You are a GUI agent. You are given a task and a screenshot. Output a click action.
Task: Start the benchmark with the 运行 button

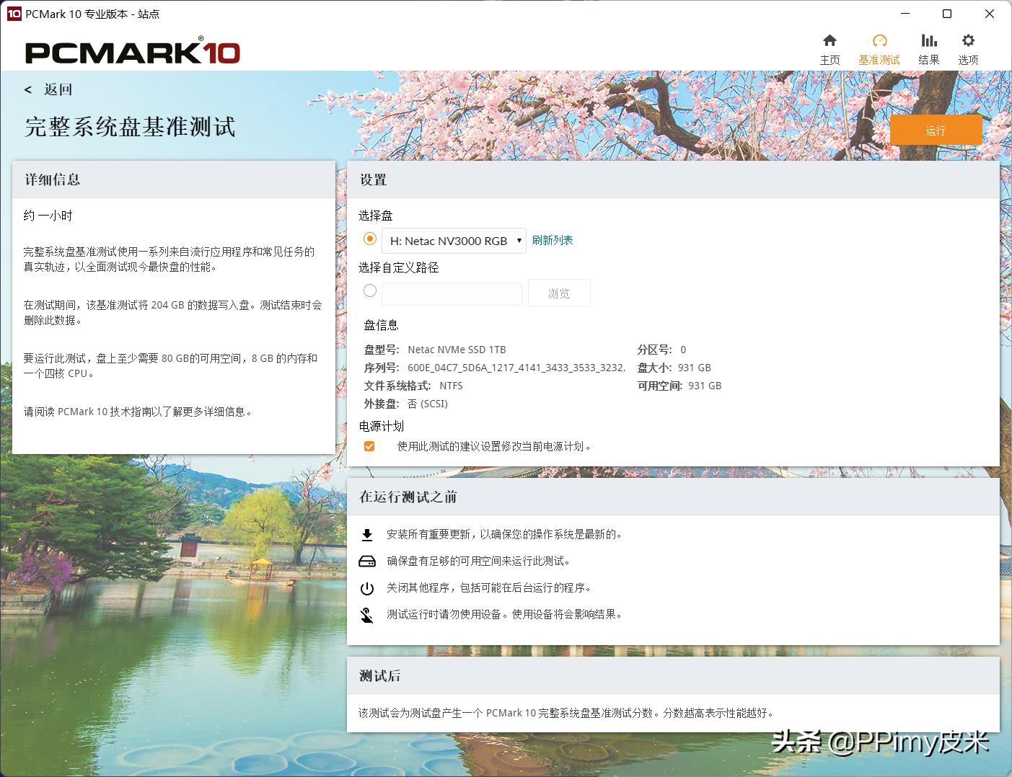click(x=936, y=130)
